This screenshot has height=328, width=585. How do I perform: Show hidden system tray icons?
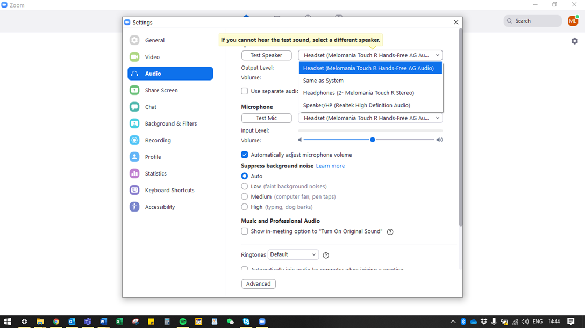tap(453, 322)
